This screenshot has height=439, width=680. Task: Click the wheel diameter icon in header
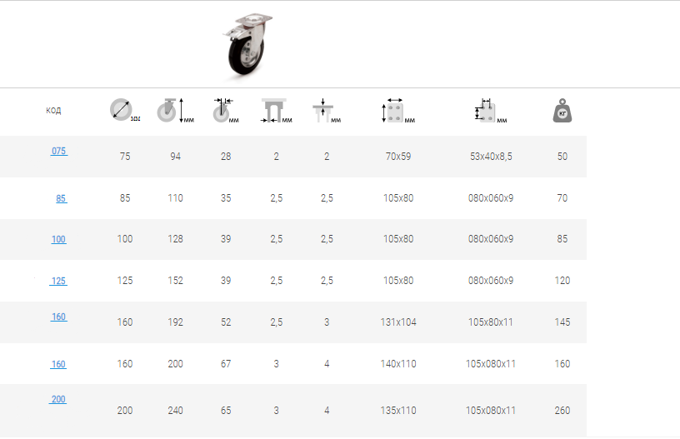122,110
